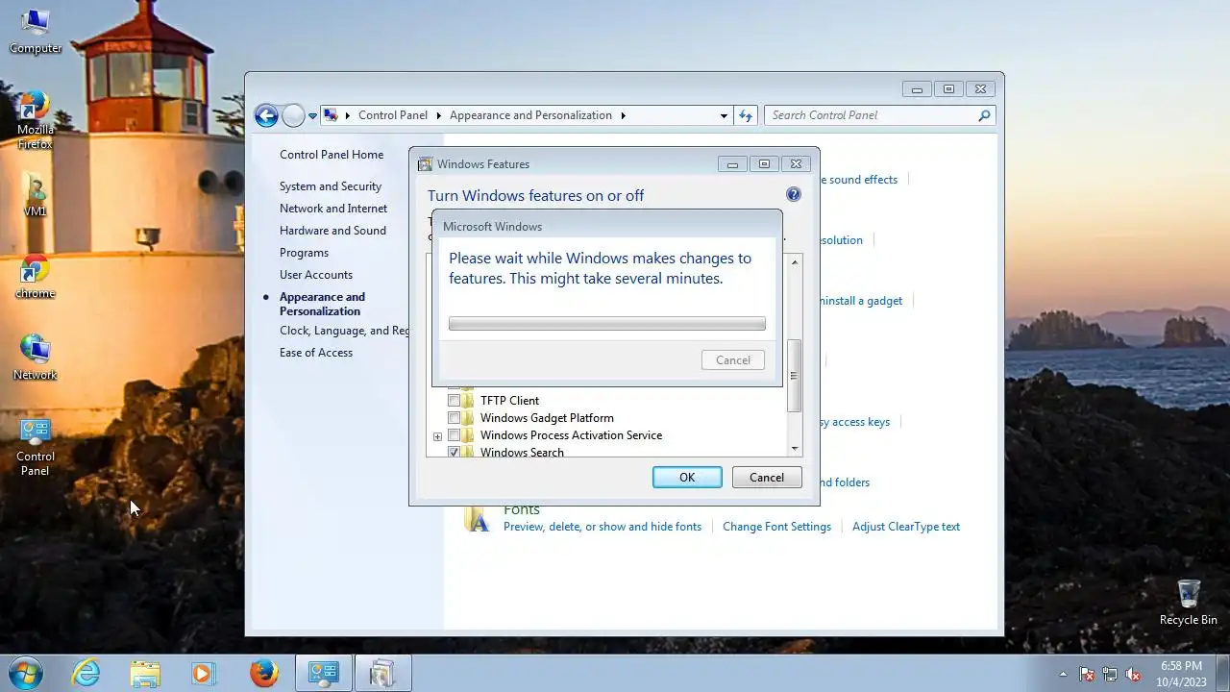Click the Search Control Panel magnifier icon
The width and height of the screenshot is (1230, 692).
click(984, 115)
